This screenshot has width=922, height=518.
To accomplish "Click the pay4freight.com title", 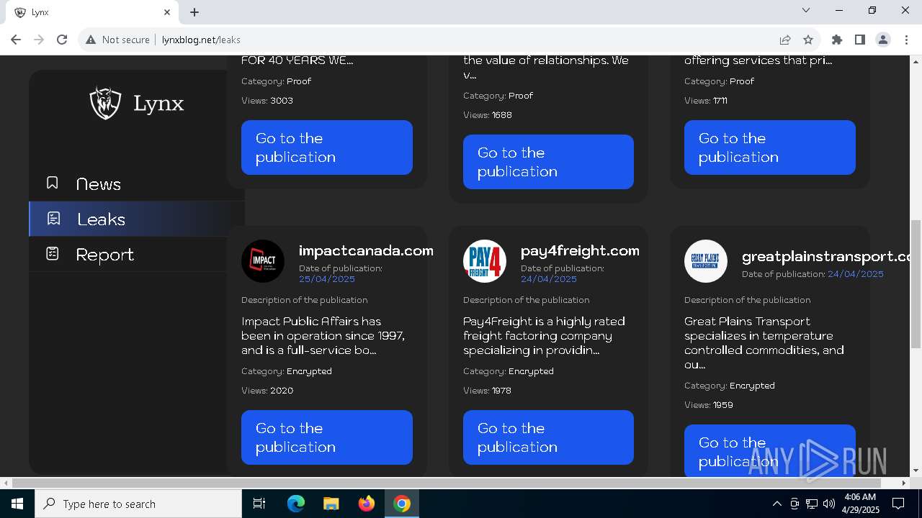I will (x=580, y=250).
